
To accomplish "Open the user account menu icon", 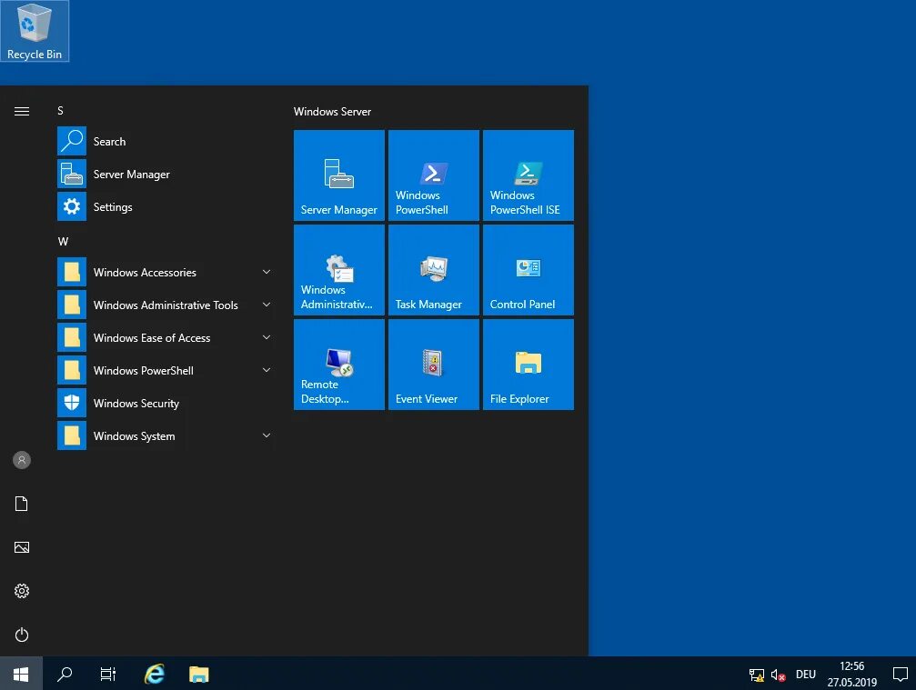I will (22, 460).
